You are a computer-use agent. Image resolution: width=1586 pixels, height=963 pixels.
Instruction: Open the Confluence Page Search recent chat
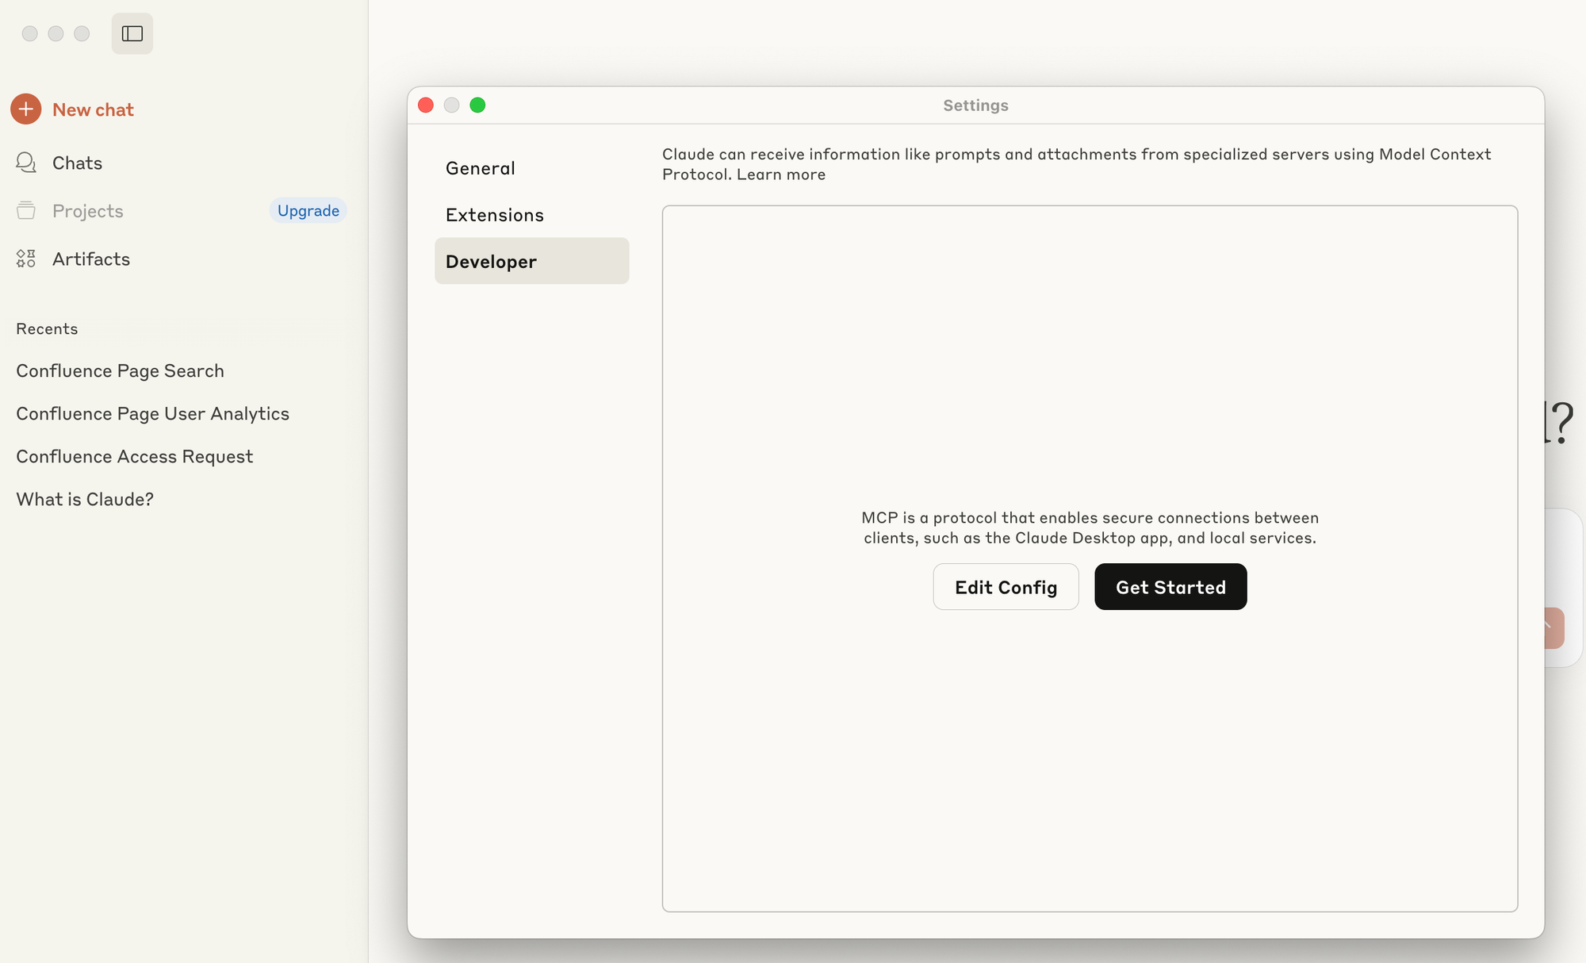pos(120,370)
